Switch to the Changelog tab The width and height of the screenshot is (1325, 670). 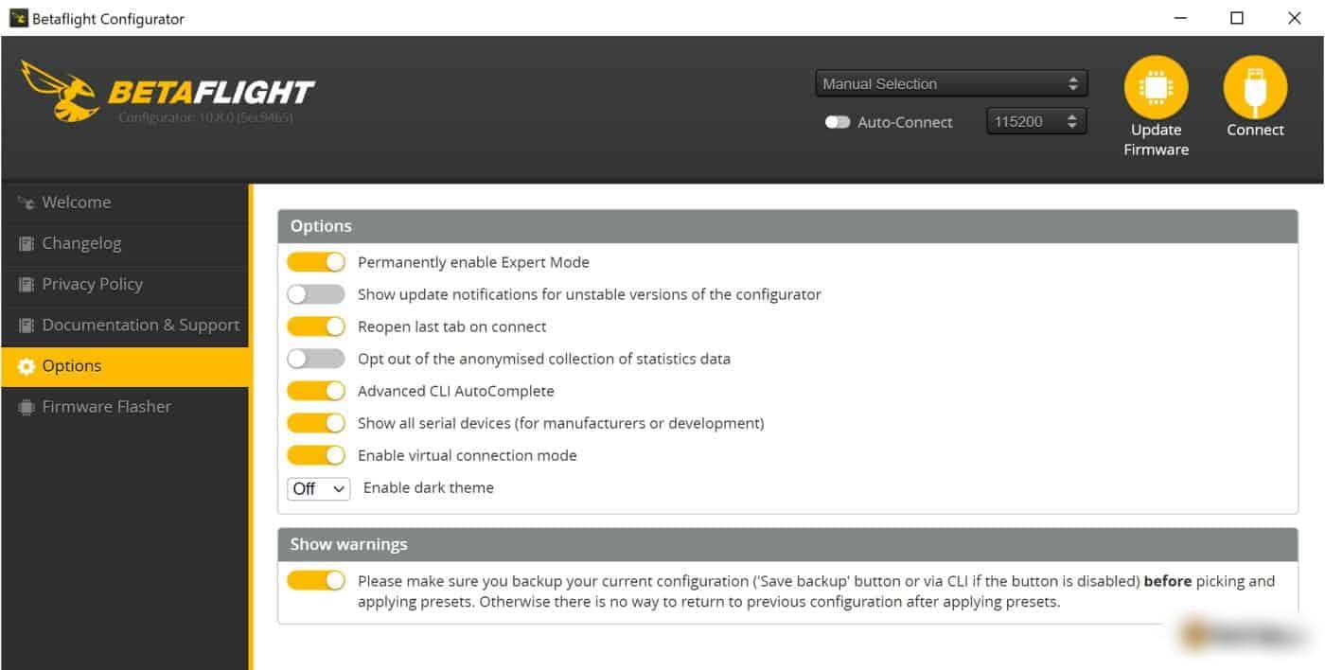click(x=125, y=243)
